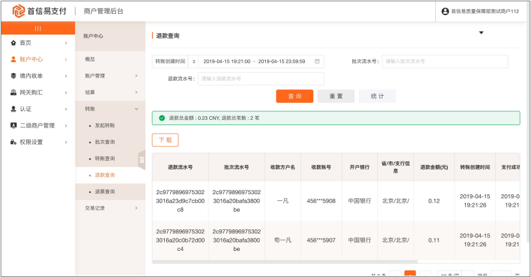Click the 退款流水号 column header
This screenshot has width=531, height=277.
tap(180, 167)
